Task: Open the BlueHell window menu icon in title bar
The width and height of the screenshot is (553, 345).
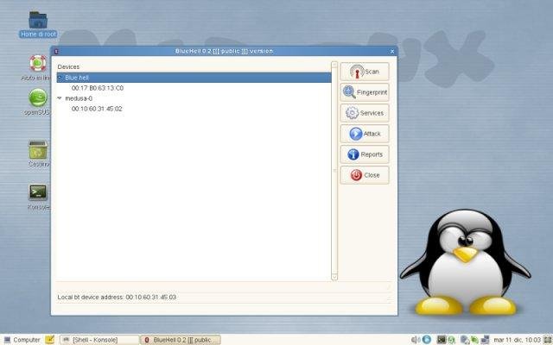Action: [56, 52]
